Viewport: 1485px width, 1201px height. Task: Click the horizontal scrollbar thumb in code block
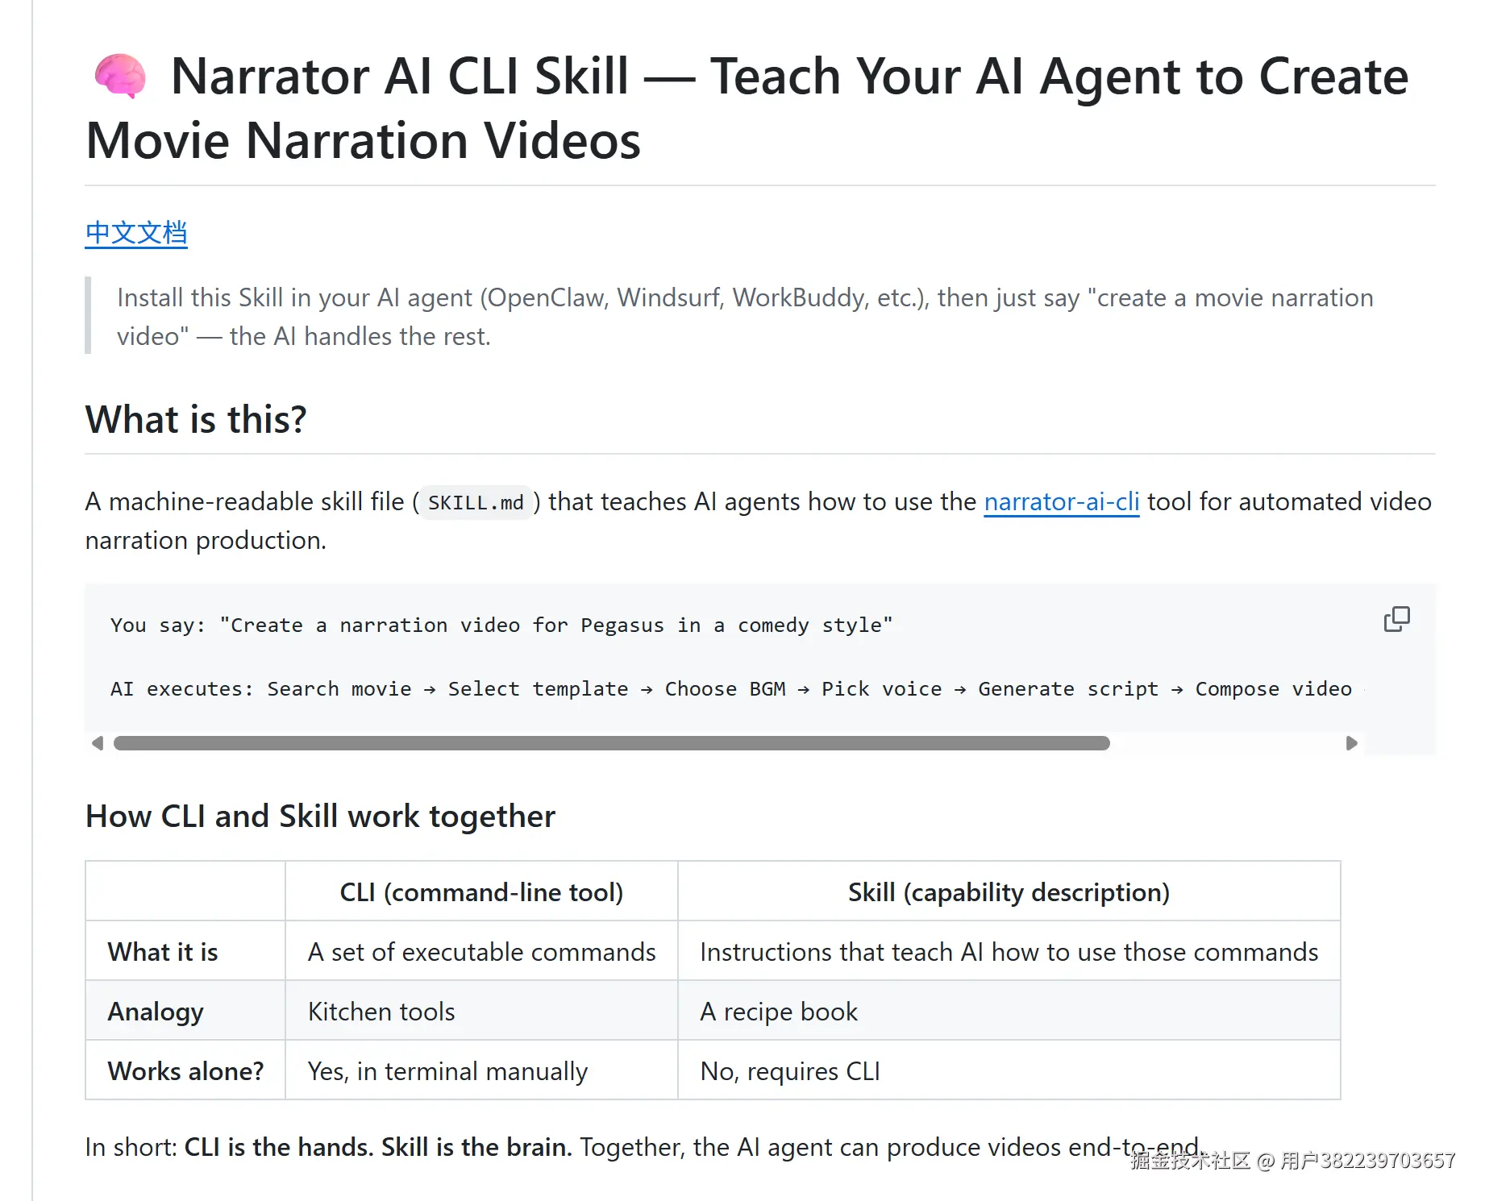pos(612,743)
